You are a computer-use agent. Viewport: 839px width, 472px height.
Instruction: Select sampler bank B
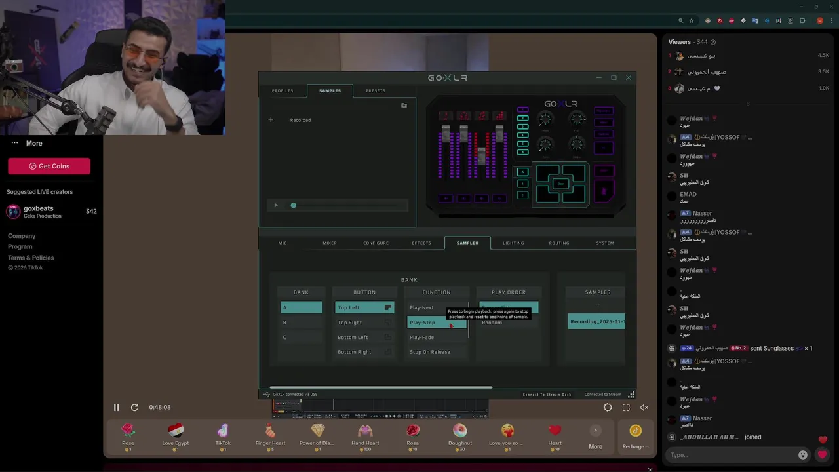(301, 323)
